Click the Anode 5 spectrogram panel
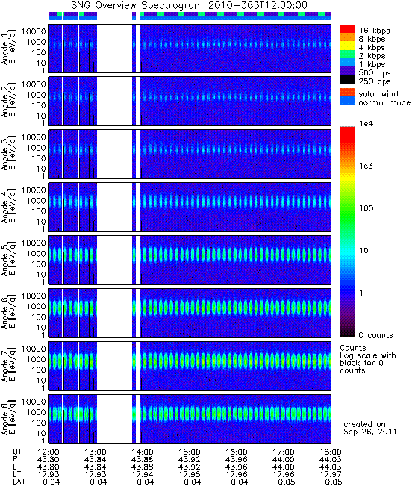The height and width of the screenshot is (486, 412). pos(190,260)
